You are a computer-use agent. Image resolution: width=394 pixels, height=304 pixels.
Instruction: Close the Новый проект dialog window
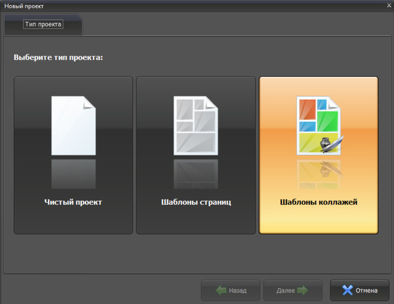(x=389, y=5)
